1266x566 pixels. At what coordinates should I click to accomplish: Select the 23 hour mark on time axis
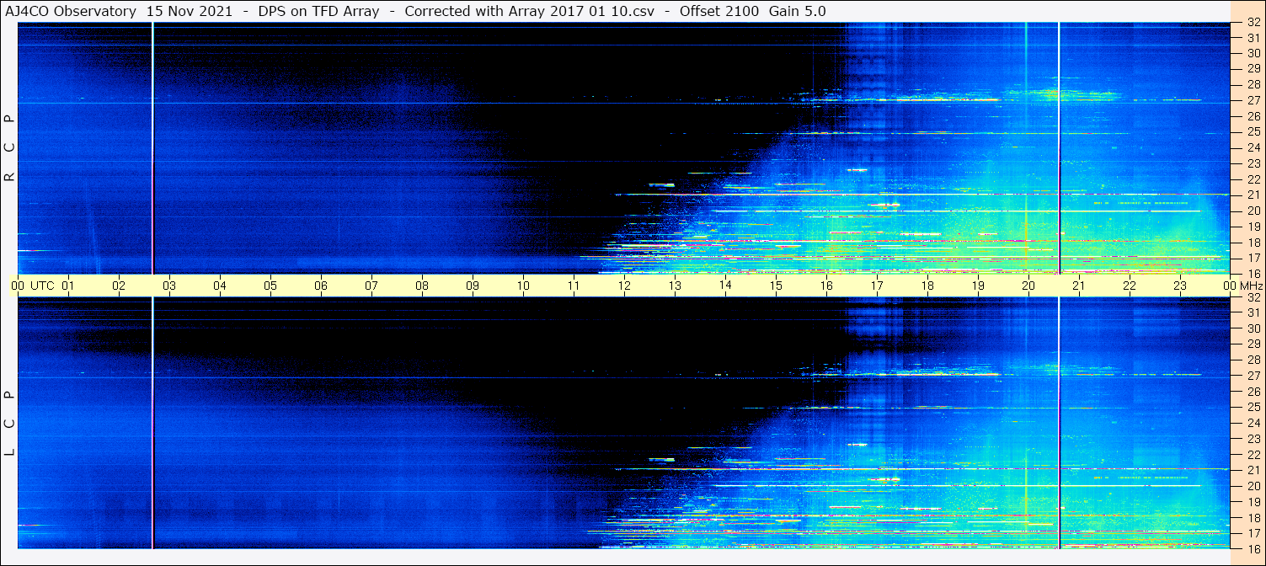(1179, 286)
